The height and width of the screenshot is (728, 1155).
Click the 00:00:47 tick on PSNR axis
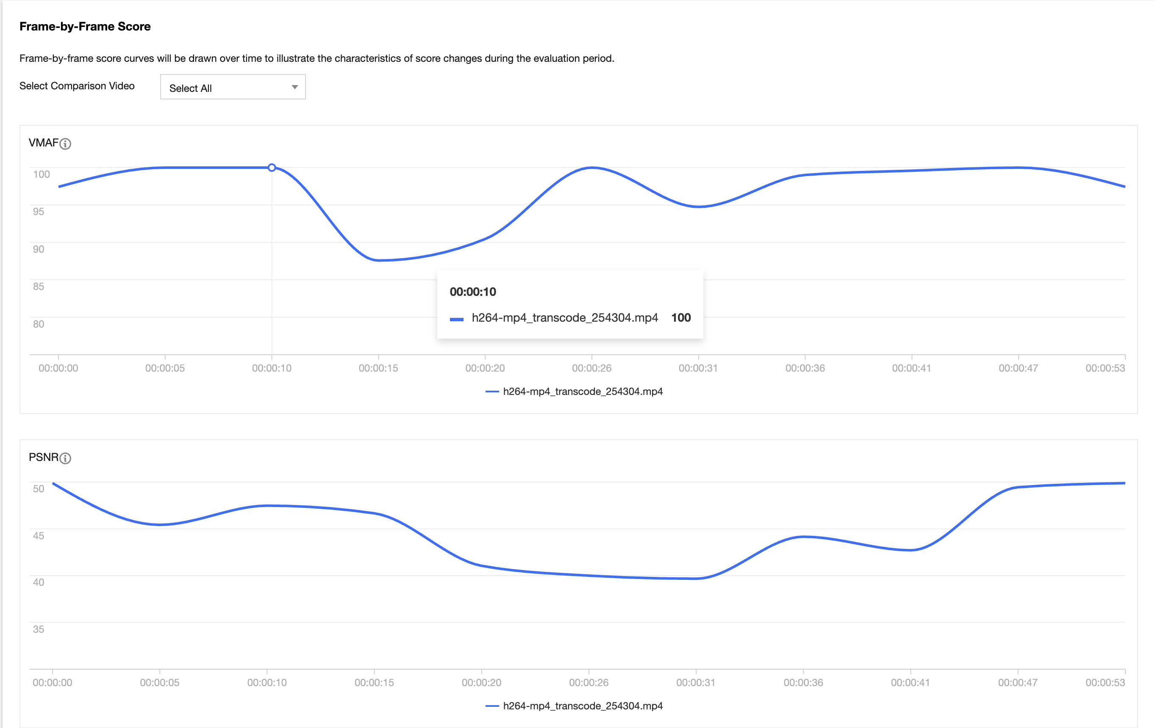click(x=1017, y=682)
